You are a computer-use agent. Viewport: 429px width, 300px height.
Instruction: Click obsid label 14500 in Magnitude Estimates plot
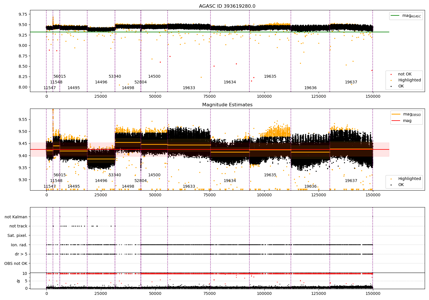coord(154,175)
